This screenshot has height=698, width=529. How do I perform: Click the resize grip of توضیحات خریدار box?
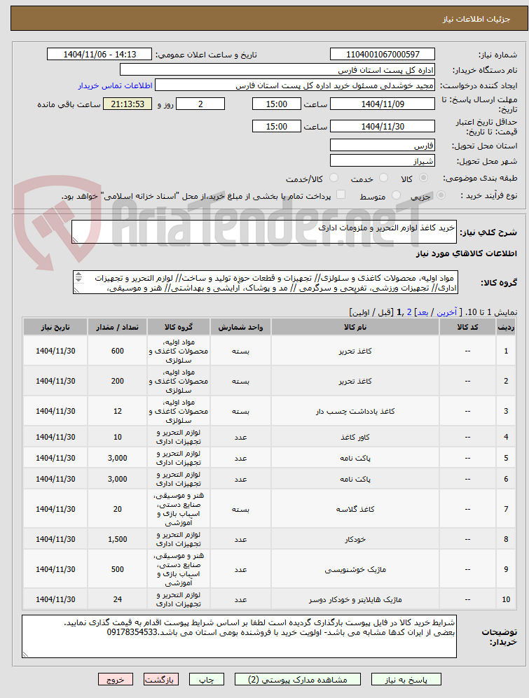pos(25,655)
